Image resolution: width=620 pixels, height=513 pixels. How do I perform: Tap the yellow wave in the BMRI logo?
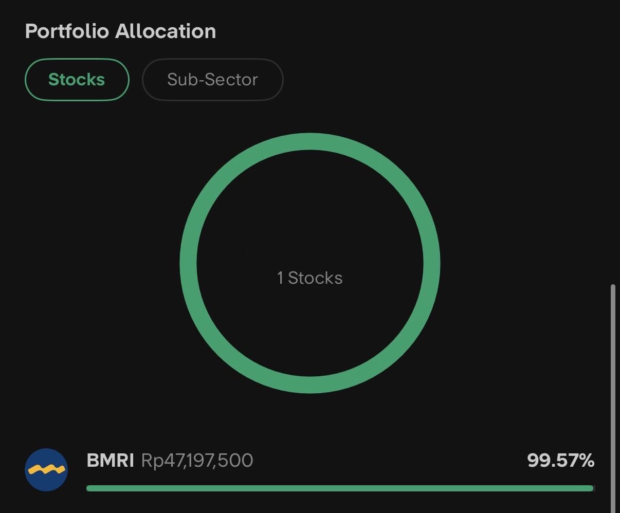tap(46, 469)
